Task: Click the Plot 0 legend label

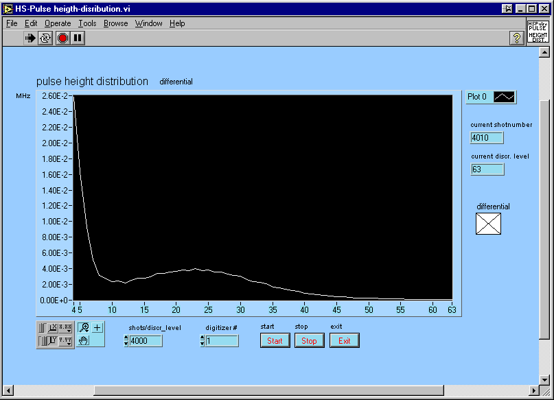Action: 477,97
